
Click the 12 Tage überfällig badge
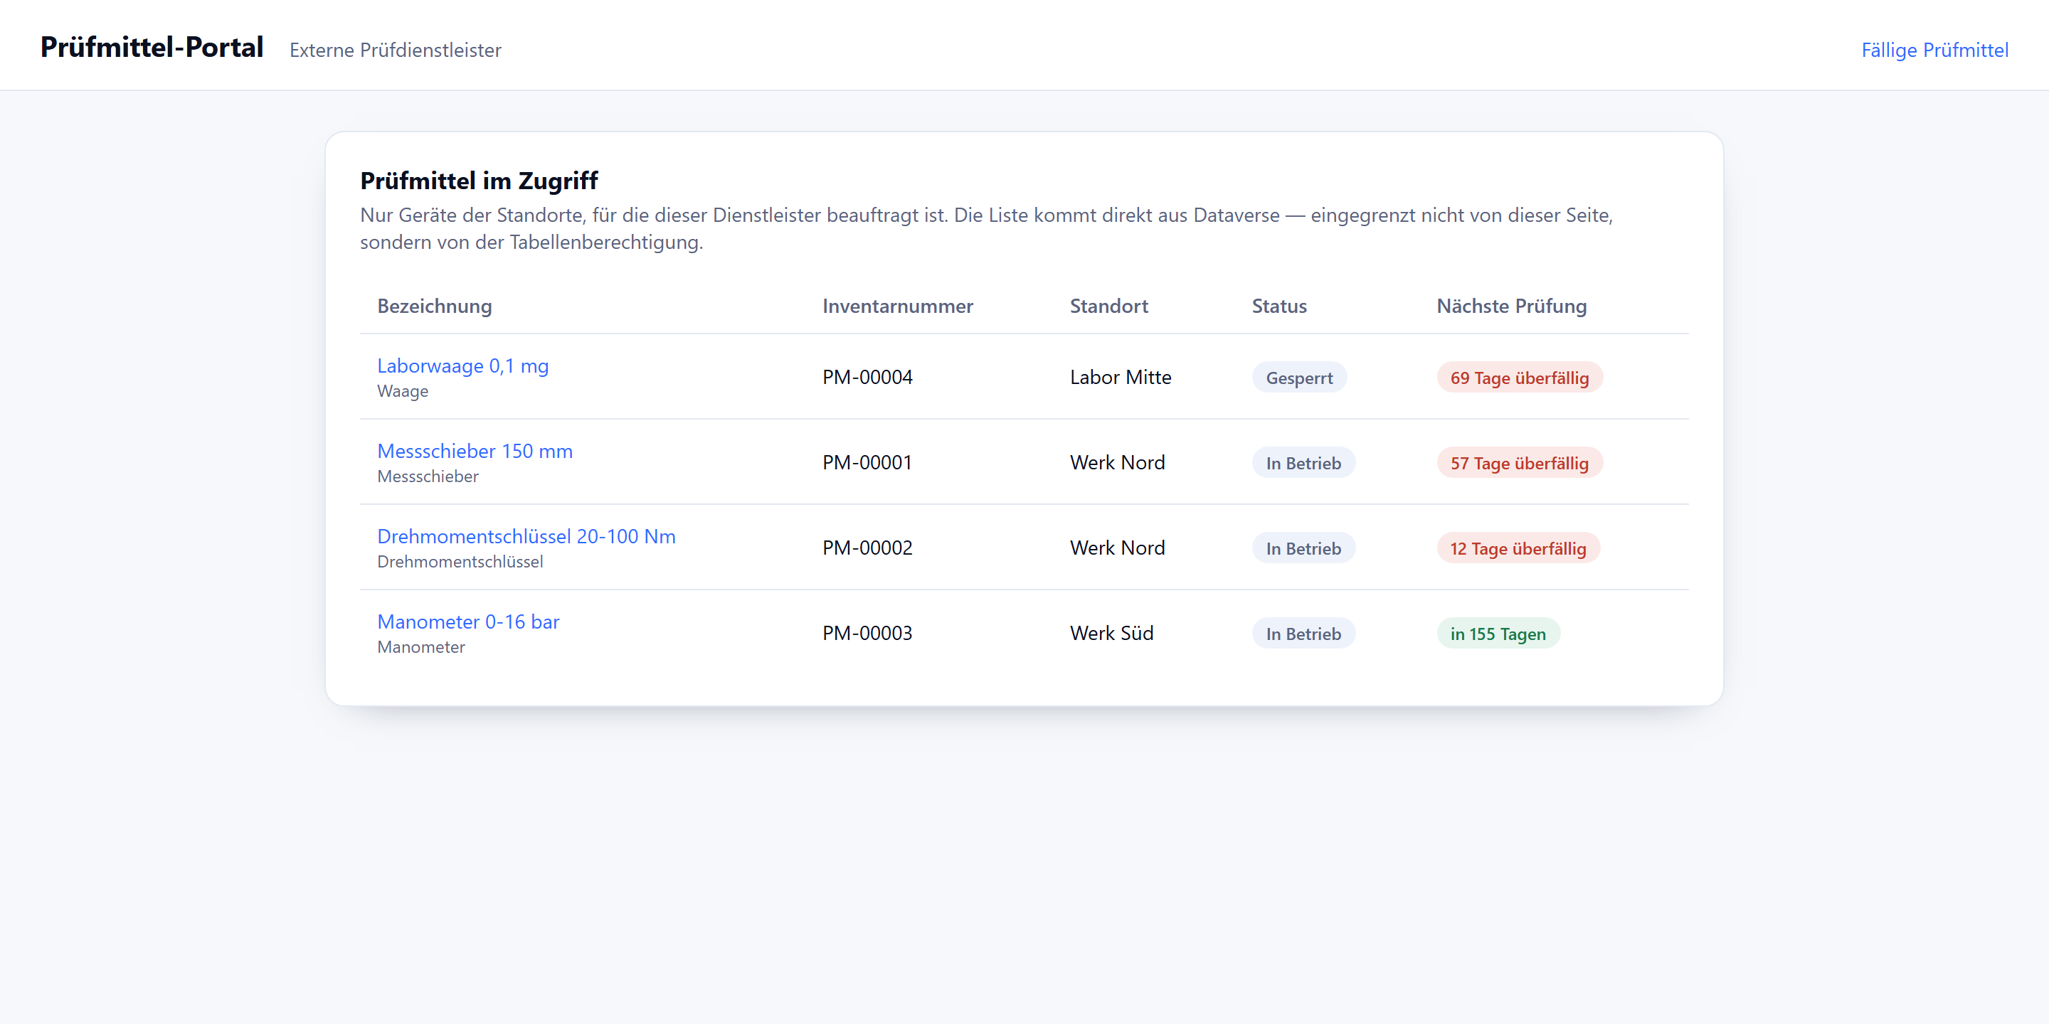[1518, 548]
